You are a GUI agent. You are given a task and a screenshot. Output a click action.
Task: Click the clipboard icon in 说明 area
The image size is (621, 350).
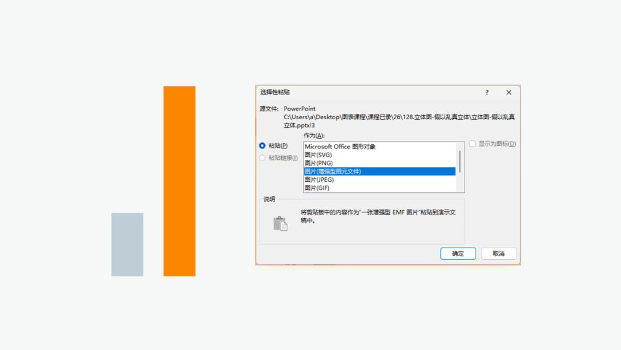click(x=281, y=223)
